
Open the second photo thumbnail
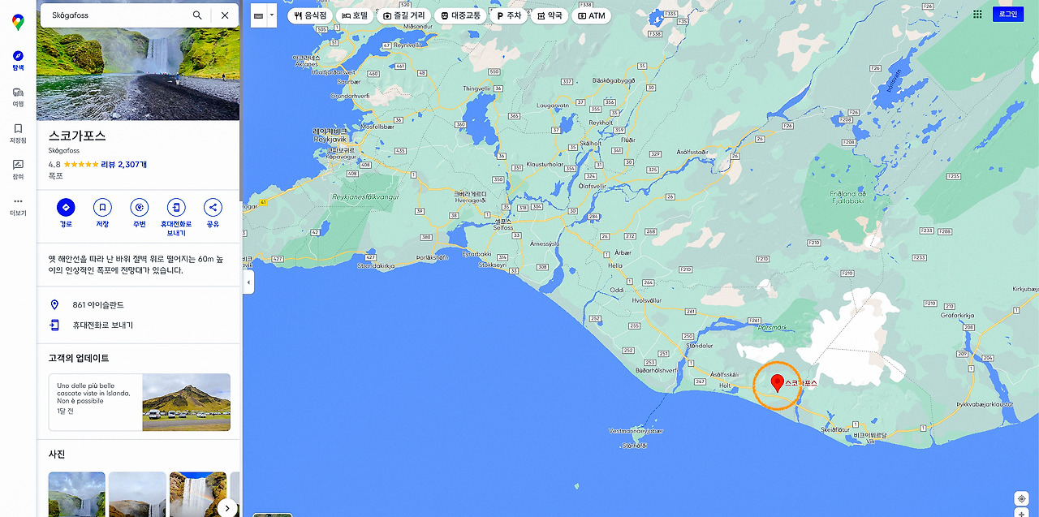[x=137, y=494]
